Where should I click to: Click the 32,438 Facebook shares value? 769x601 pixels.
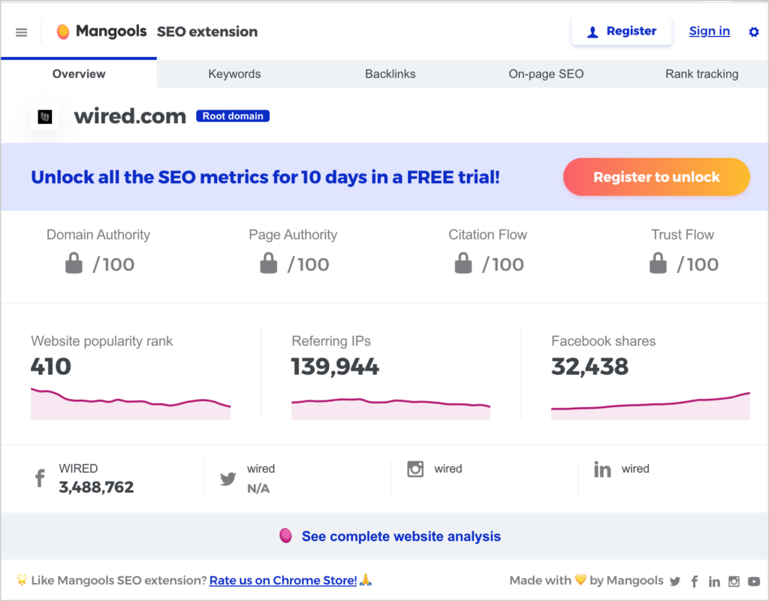pos(590,367)
